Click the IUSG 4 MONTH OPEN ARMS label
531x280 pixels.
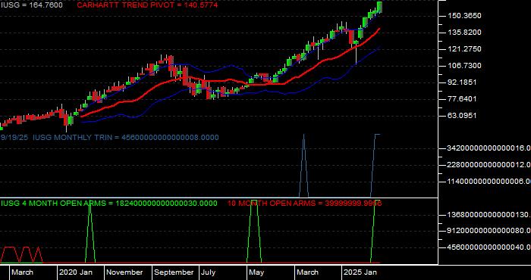109,204
